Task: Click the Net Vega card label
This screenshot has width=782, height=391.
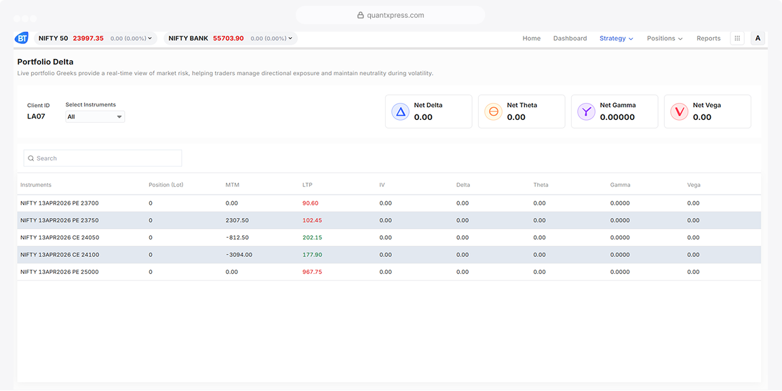Action: click(x=707, y=105)
